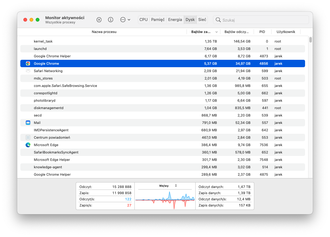Select Google Chrome Helper with PID 4875
330x237 pixels.
point(163,174)
